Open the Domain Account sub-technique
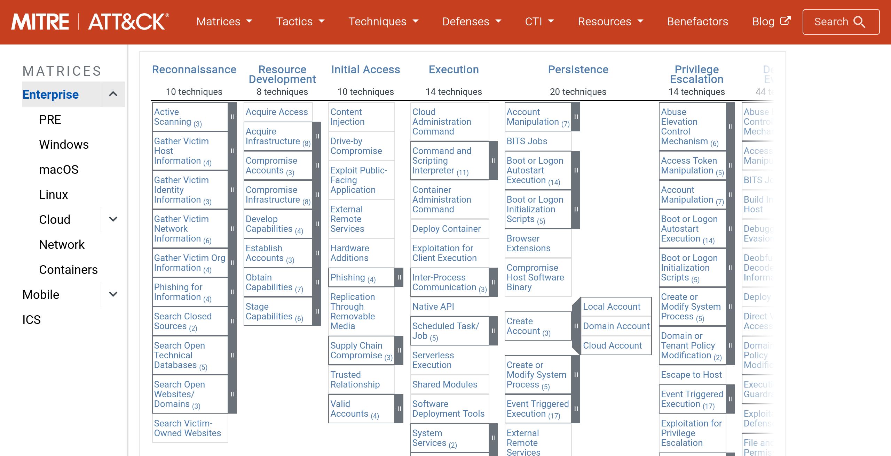891x456 pixels. (x=616, y=326)
